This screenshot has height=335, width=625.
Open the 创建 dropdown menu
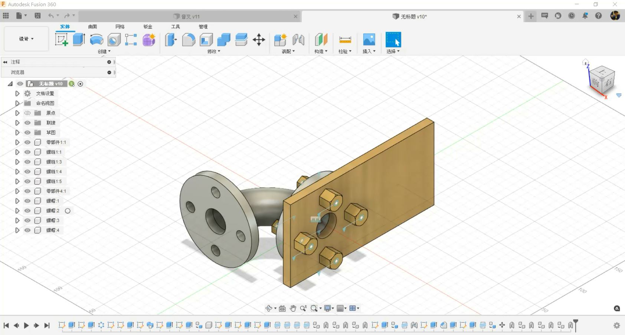tap(104, 52)
